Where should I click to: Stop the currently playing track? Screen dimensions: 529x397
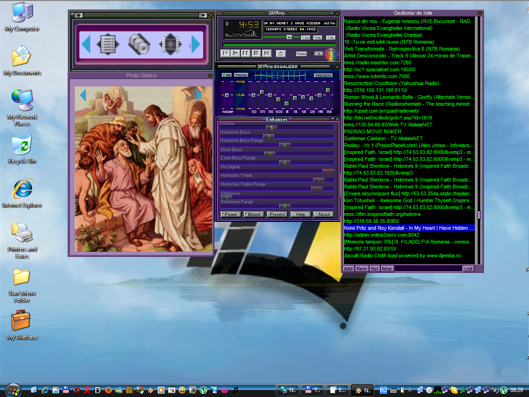[256, 53]
